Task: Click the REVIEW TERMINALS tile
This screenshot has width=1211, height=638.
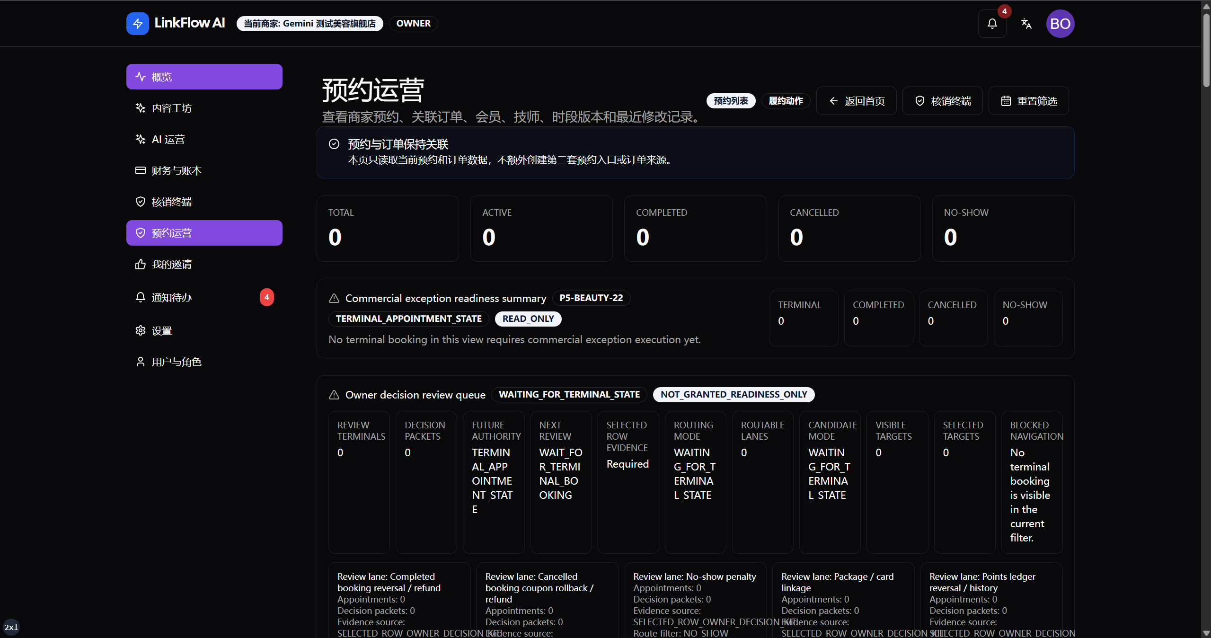Action: (x=359, y=482)
